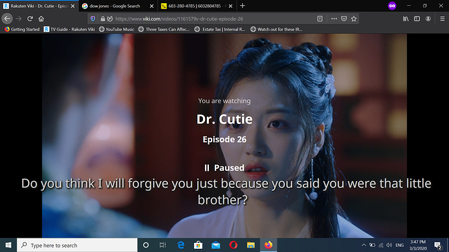449x252 pixels.
Task: Open a new tab with plus button
Action: [x=243, y=6]
